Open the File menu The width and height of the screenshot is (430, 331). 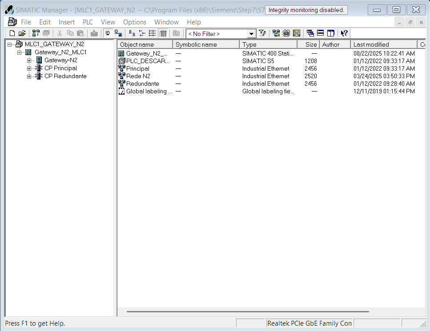26,22
